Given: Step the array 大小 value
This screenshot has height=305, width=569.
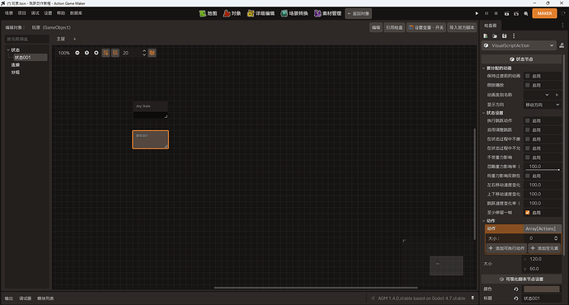Looking at the screenshot, I should click(x=556, y=238).
